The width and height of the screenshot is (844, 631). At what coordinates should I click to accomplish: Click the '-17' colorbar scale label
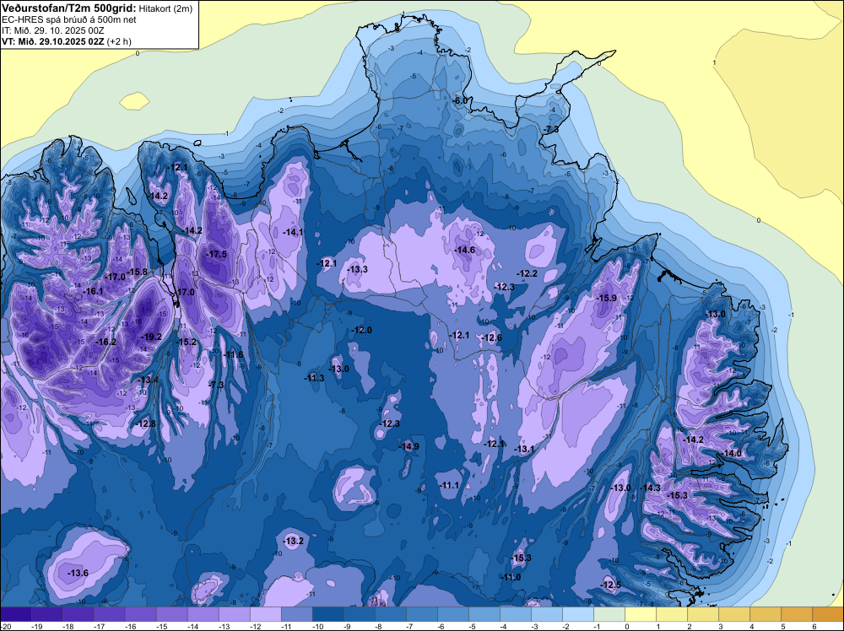[99, 626]
